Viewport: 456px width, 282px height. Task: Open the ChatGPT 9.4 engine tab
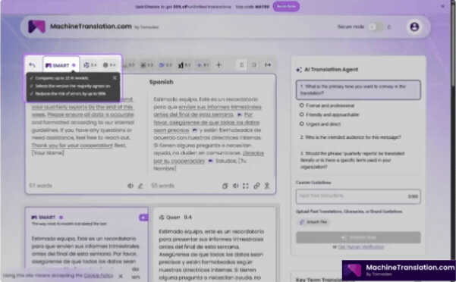pos(109,65)
